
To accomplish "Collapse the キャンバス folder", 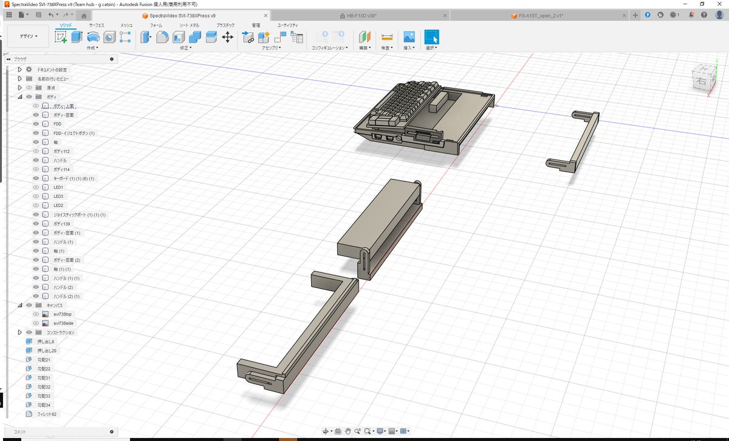I will point(19,305).
